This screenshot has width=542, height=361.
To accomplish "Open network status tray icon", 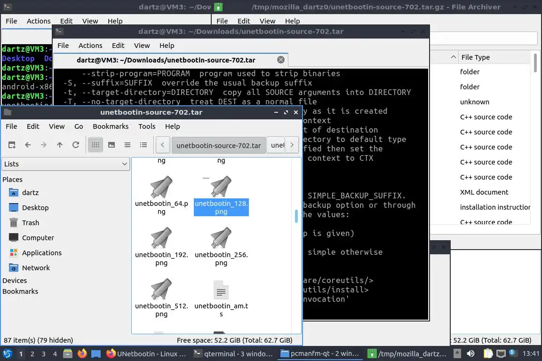I will tap(501, 354).
